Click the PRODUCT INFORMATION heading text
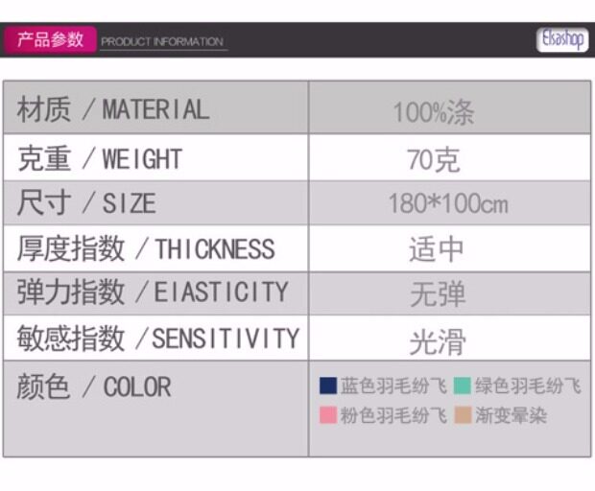595x491 pixels. (162, 42)
